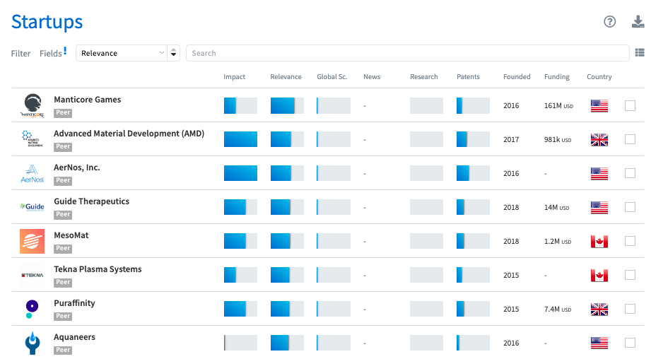Viewport: 651px width, 359px height.
Task: Click the AerNos company logo
Action: click(x=33, y=173)
